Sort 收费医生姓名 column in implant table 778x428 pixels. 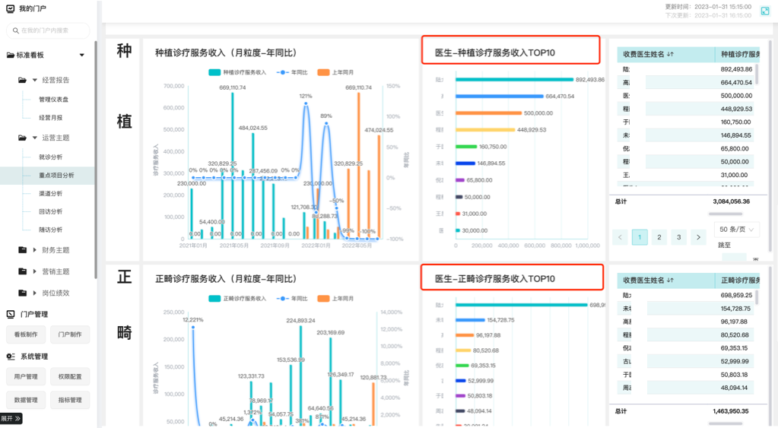[670, 54]
